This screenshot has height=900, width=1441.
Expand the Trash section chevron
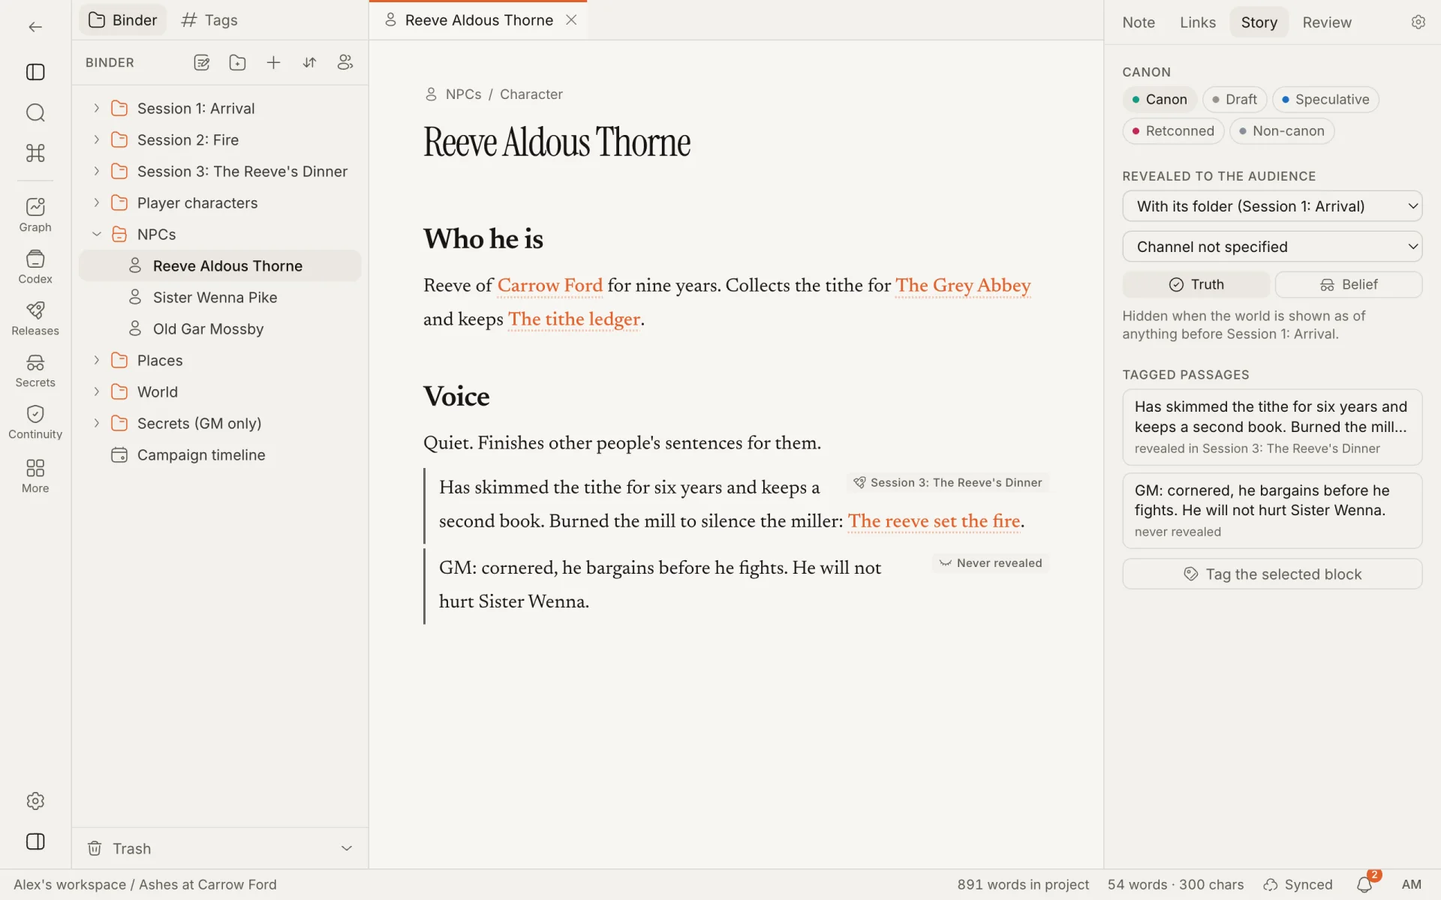(x=347, y=848)
